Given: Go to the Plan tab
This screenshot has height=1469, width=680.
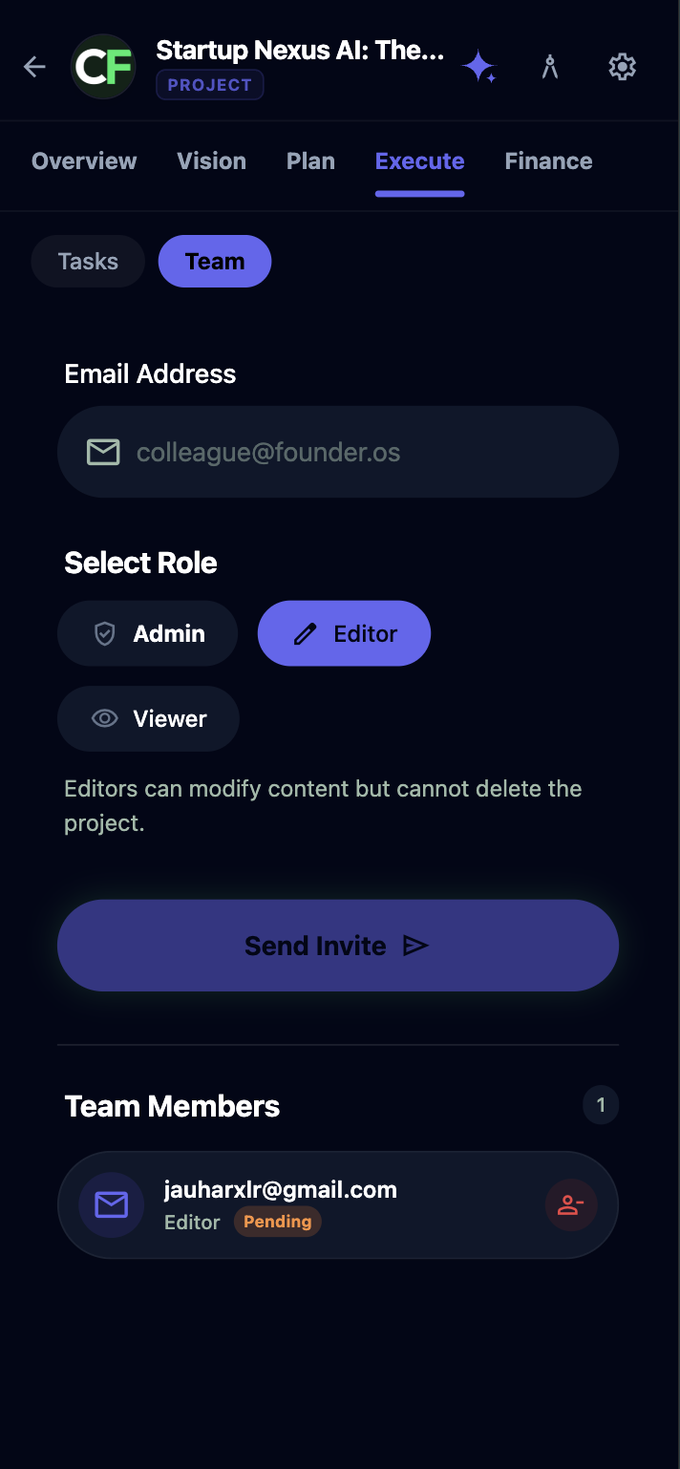Looking at the screenshot, I should 310,161.
